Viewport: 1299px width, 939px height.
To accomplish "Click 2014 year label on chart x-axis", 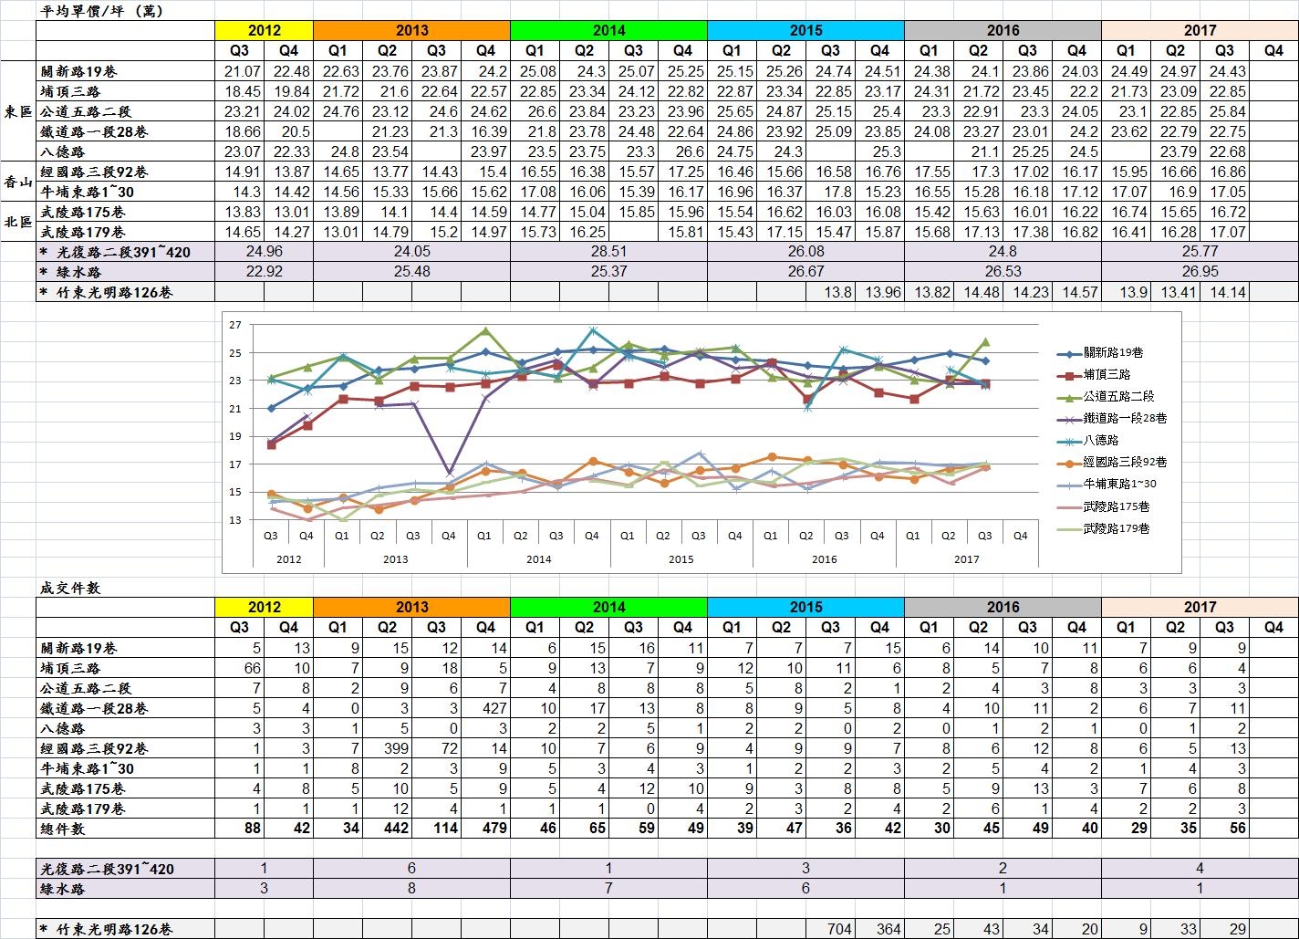I will pyautogui.click(x=538, y=558).
